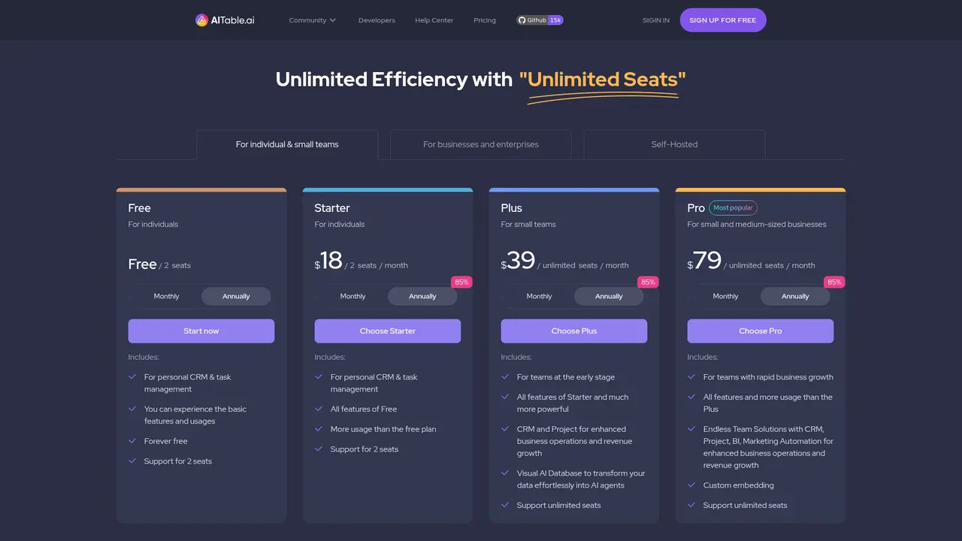
Task: Click the Starter plan title
Action: tap(332, 208)
